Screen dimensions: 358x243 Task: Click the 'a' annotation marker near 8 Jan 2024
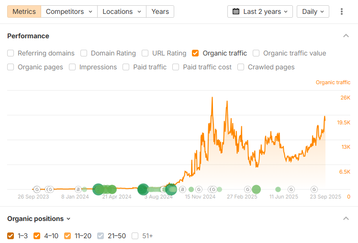pos(78,189)
